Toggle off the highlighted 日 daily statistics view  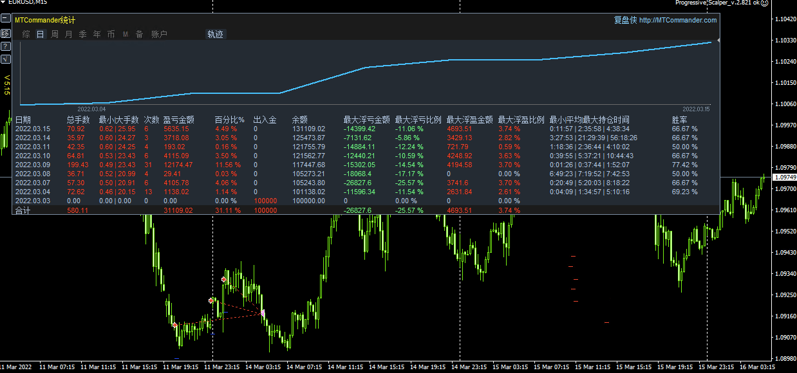tap(40, 34)
